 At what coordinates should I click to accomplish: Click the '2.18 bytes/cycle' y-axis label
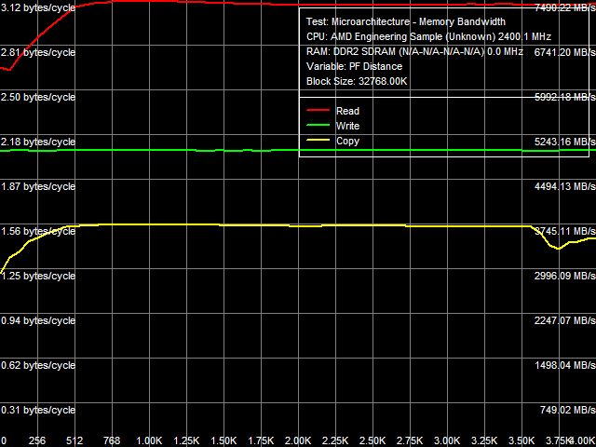38,142
